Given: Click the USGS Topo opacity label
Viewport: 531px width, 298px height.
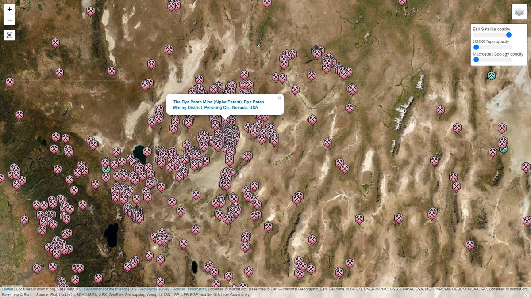Looking at the screenshot, I should pos(491,41).
